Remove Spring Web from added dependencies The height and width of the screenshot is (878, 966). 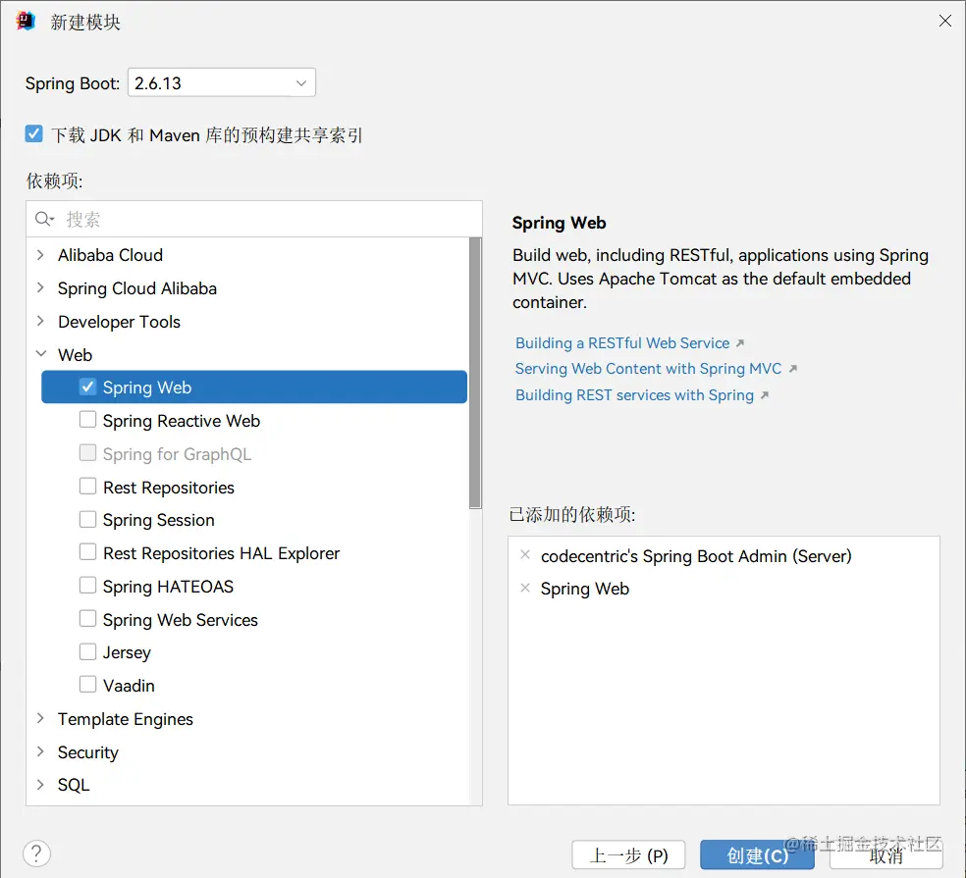click(x=525, y=588)
